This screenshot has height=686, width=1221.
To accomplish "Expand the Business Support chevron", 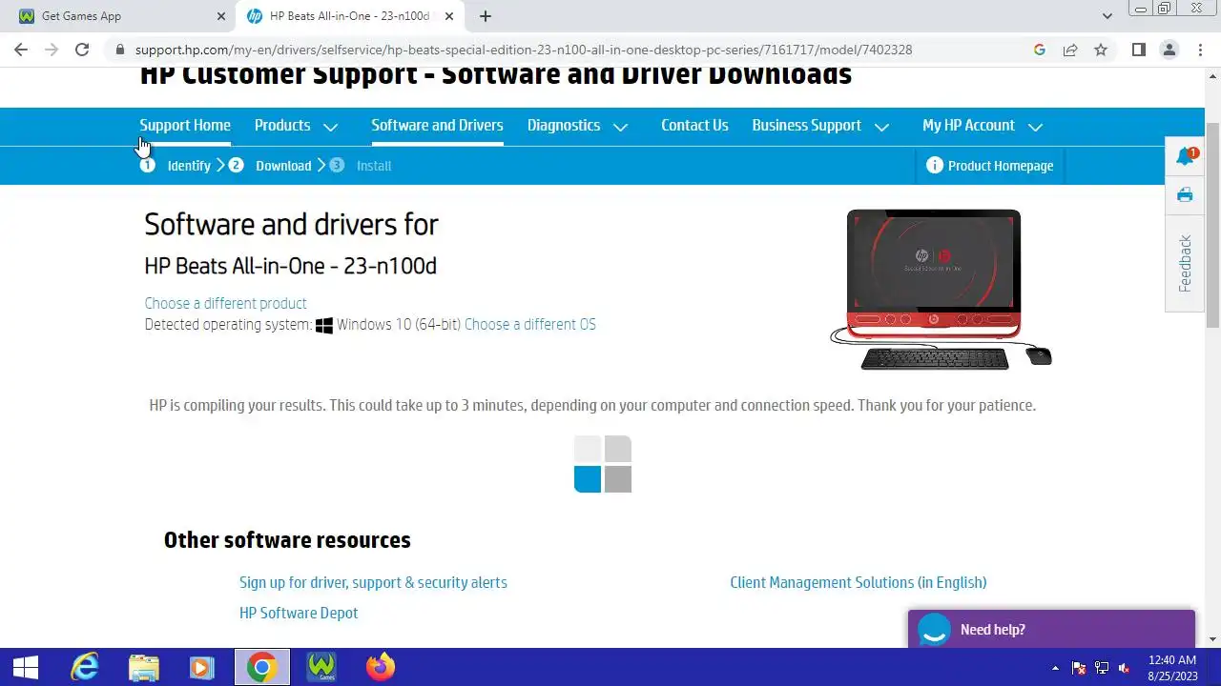I will [881, 127].
